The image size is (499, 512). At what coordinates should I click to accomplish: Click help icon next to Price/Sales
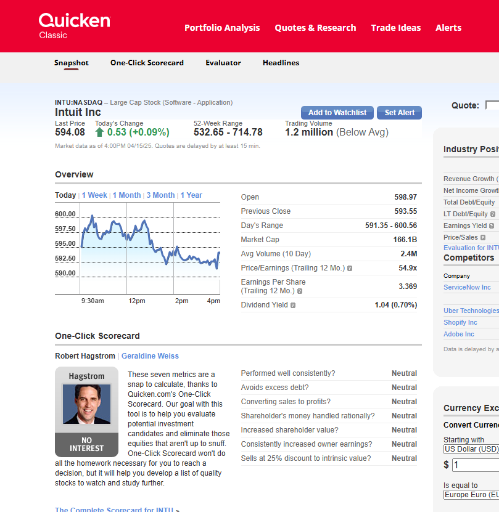[x=483, y=238]
